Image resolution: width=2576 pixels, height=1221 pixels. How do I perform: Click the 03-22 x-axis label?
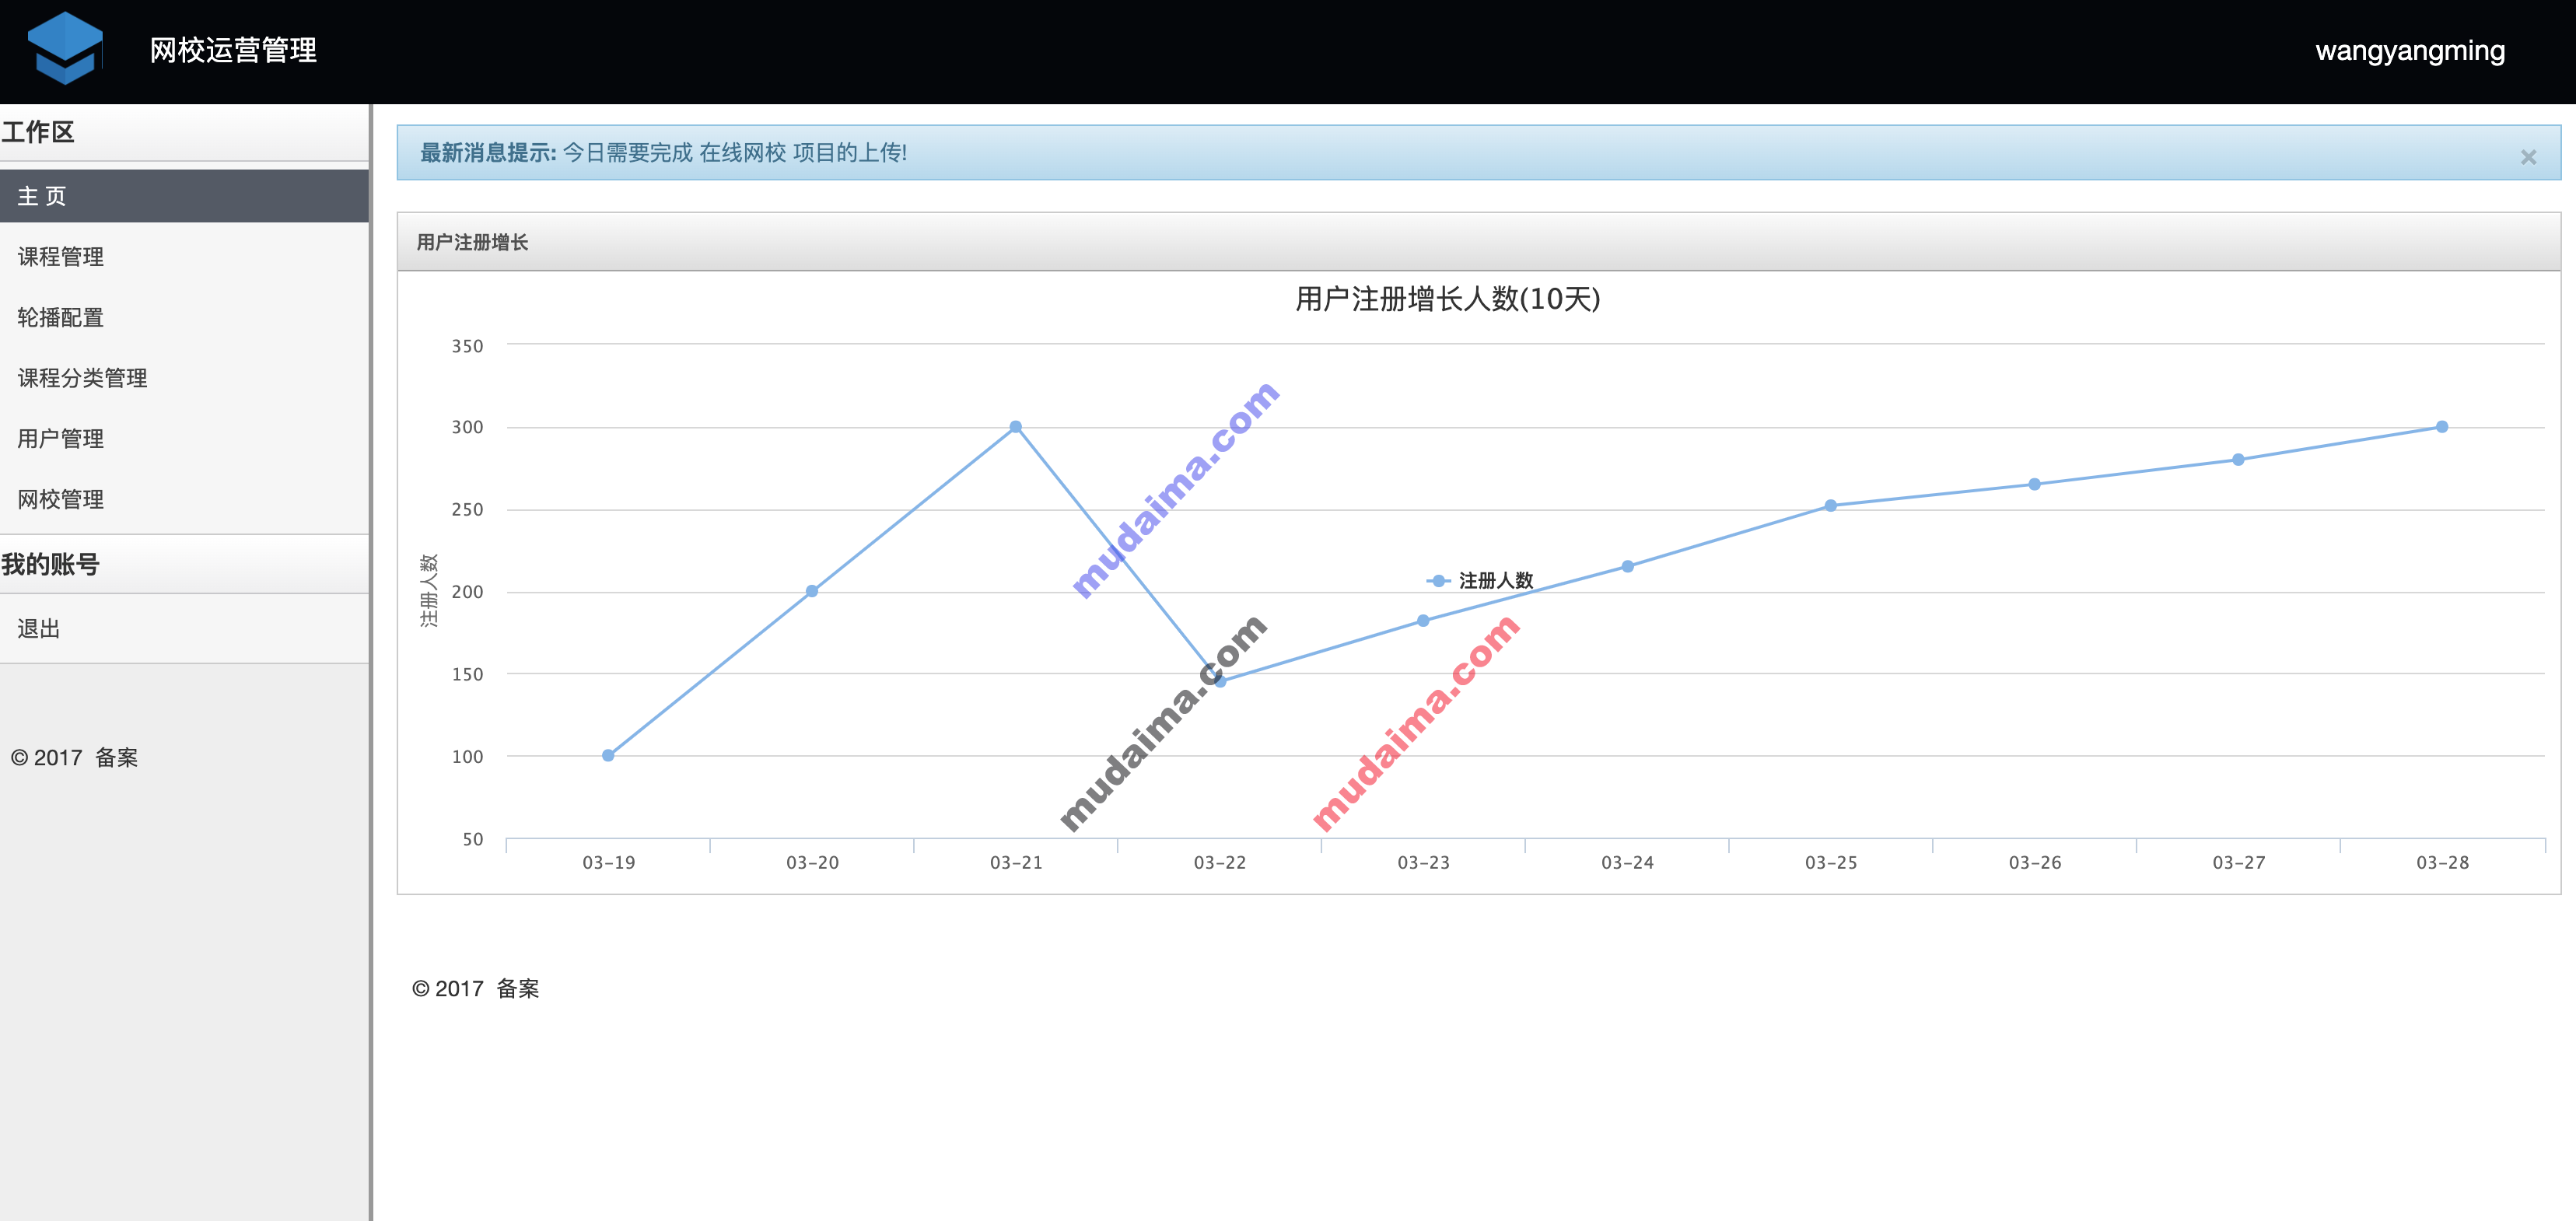(x=1220, y=862)
